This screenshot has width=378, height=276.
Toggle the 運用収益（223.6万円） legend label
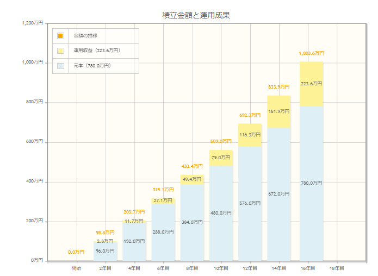click(x=97, y=51)
